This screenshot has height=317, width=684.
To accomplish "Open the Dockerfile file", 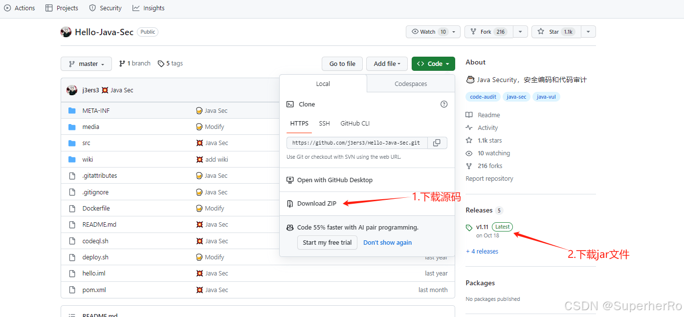I will 96,209.
